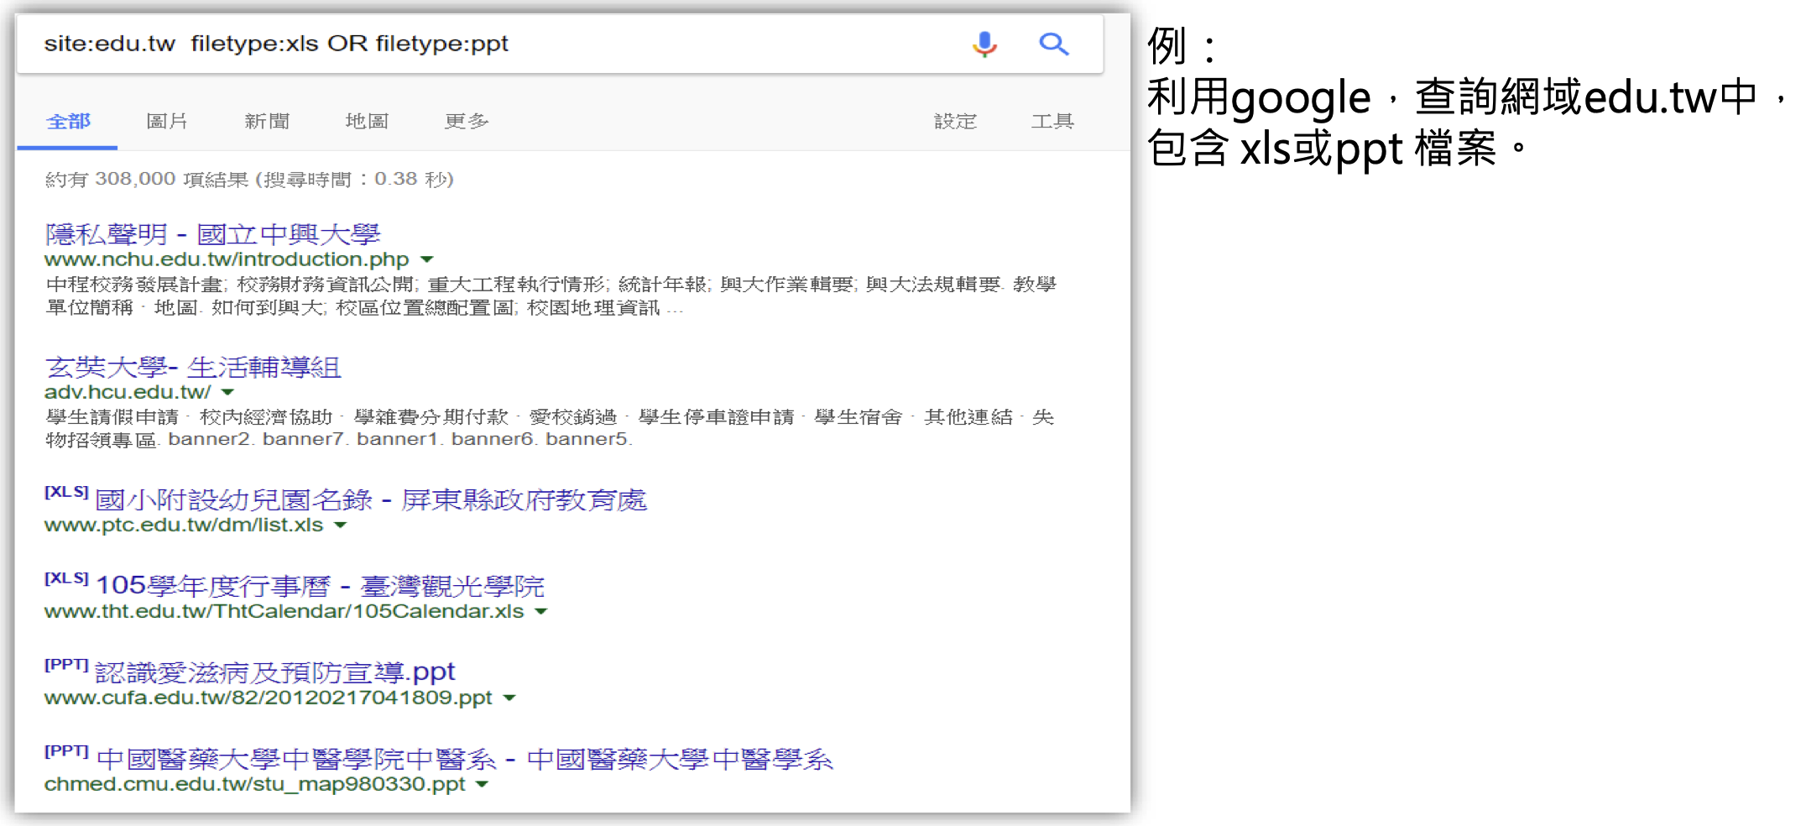Click the magnifying glass search icon

1054,44
